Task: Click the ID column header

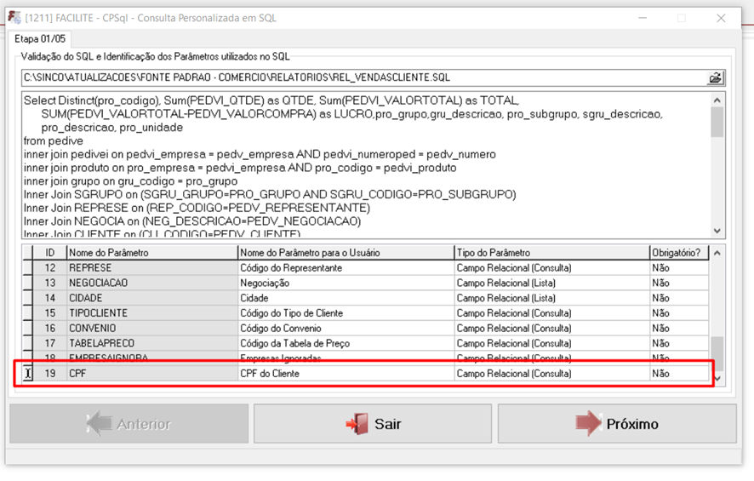Action: pyautogui.click(x=50, y=253)
